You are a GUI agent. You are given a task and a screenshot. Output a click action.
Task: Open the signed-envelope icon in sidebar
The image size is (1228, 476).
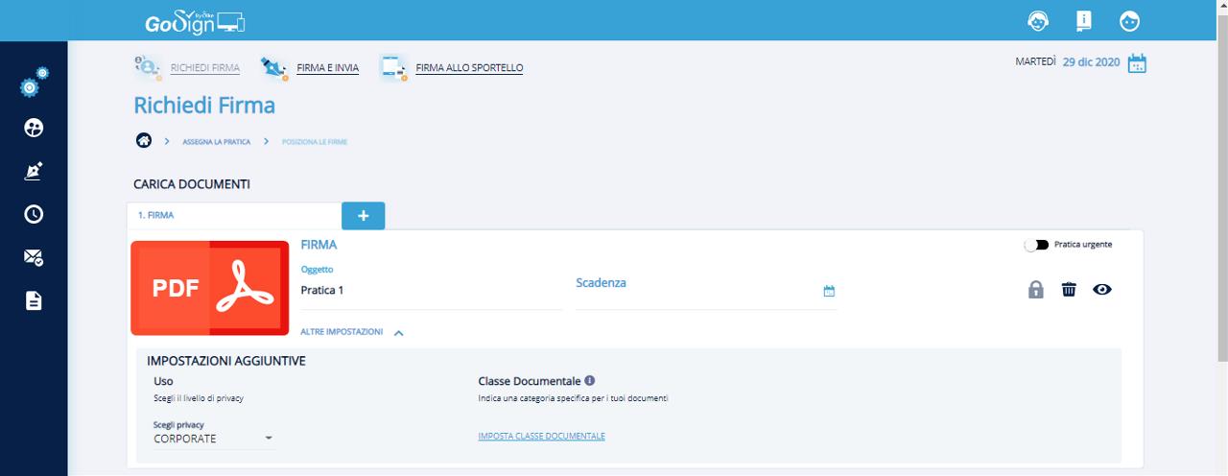point(34,257)
